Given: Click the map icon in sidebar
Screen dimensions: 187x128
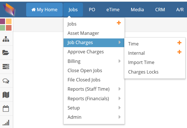Looking at the screenshot, I should coord(6,95).
